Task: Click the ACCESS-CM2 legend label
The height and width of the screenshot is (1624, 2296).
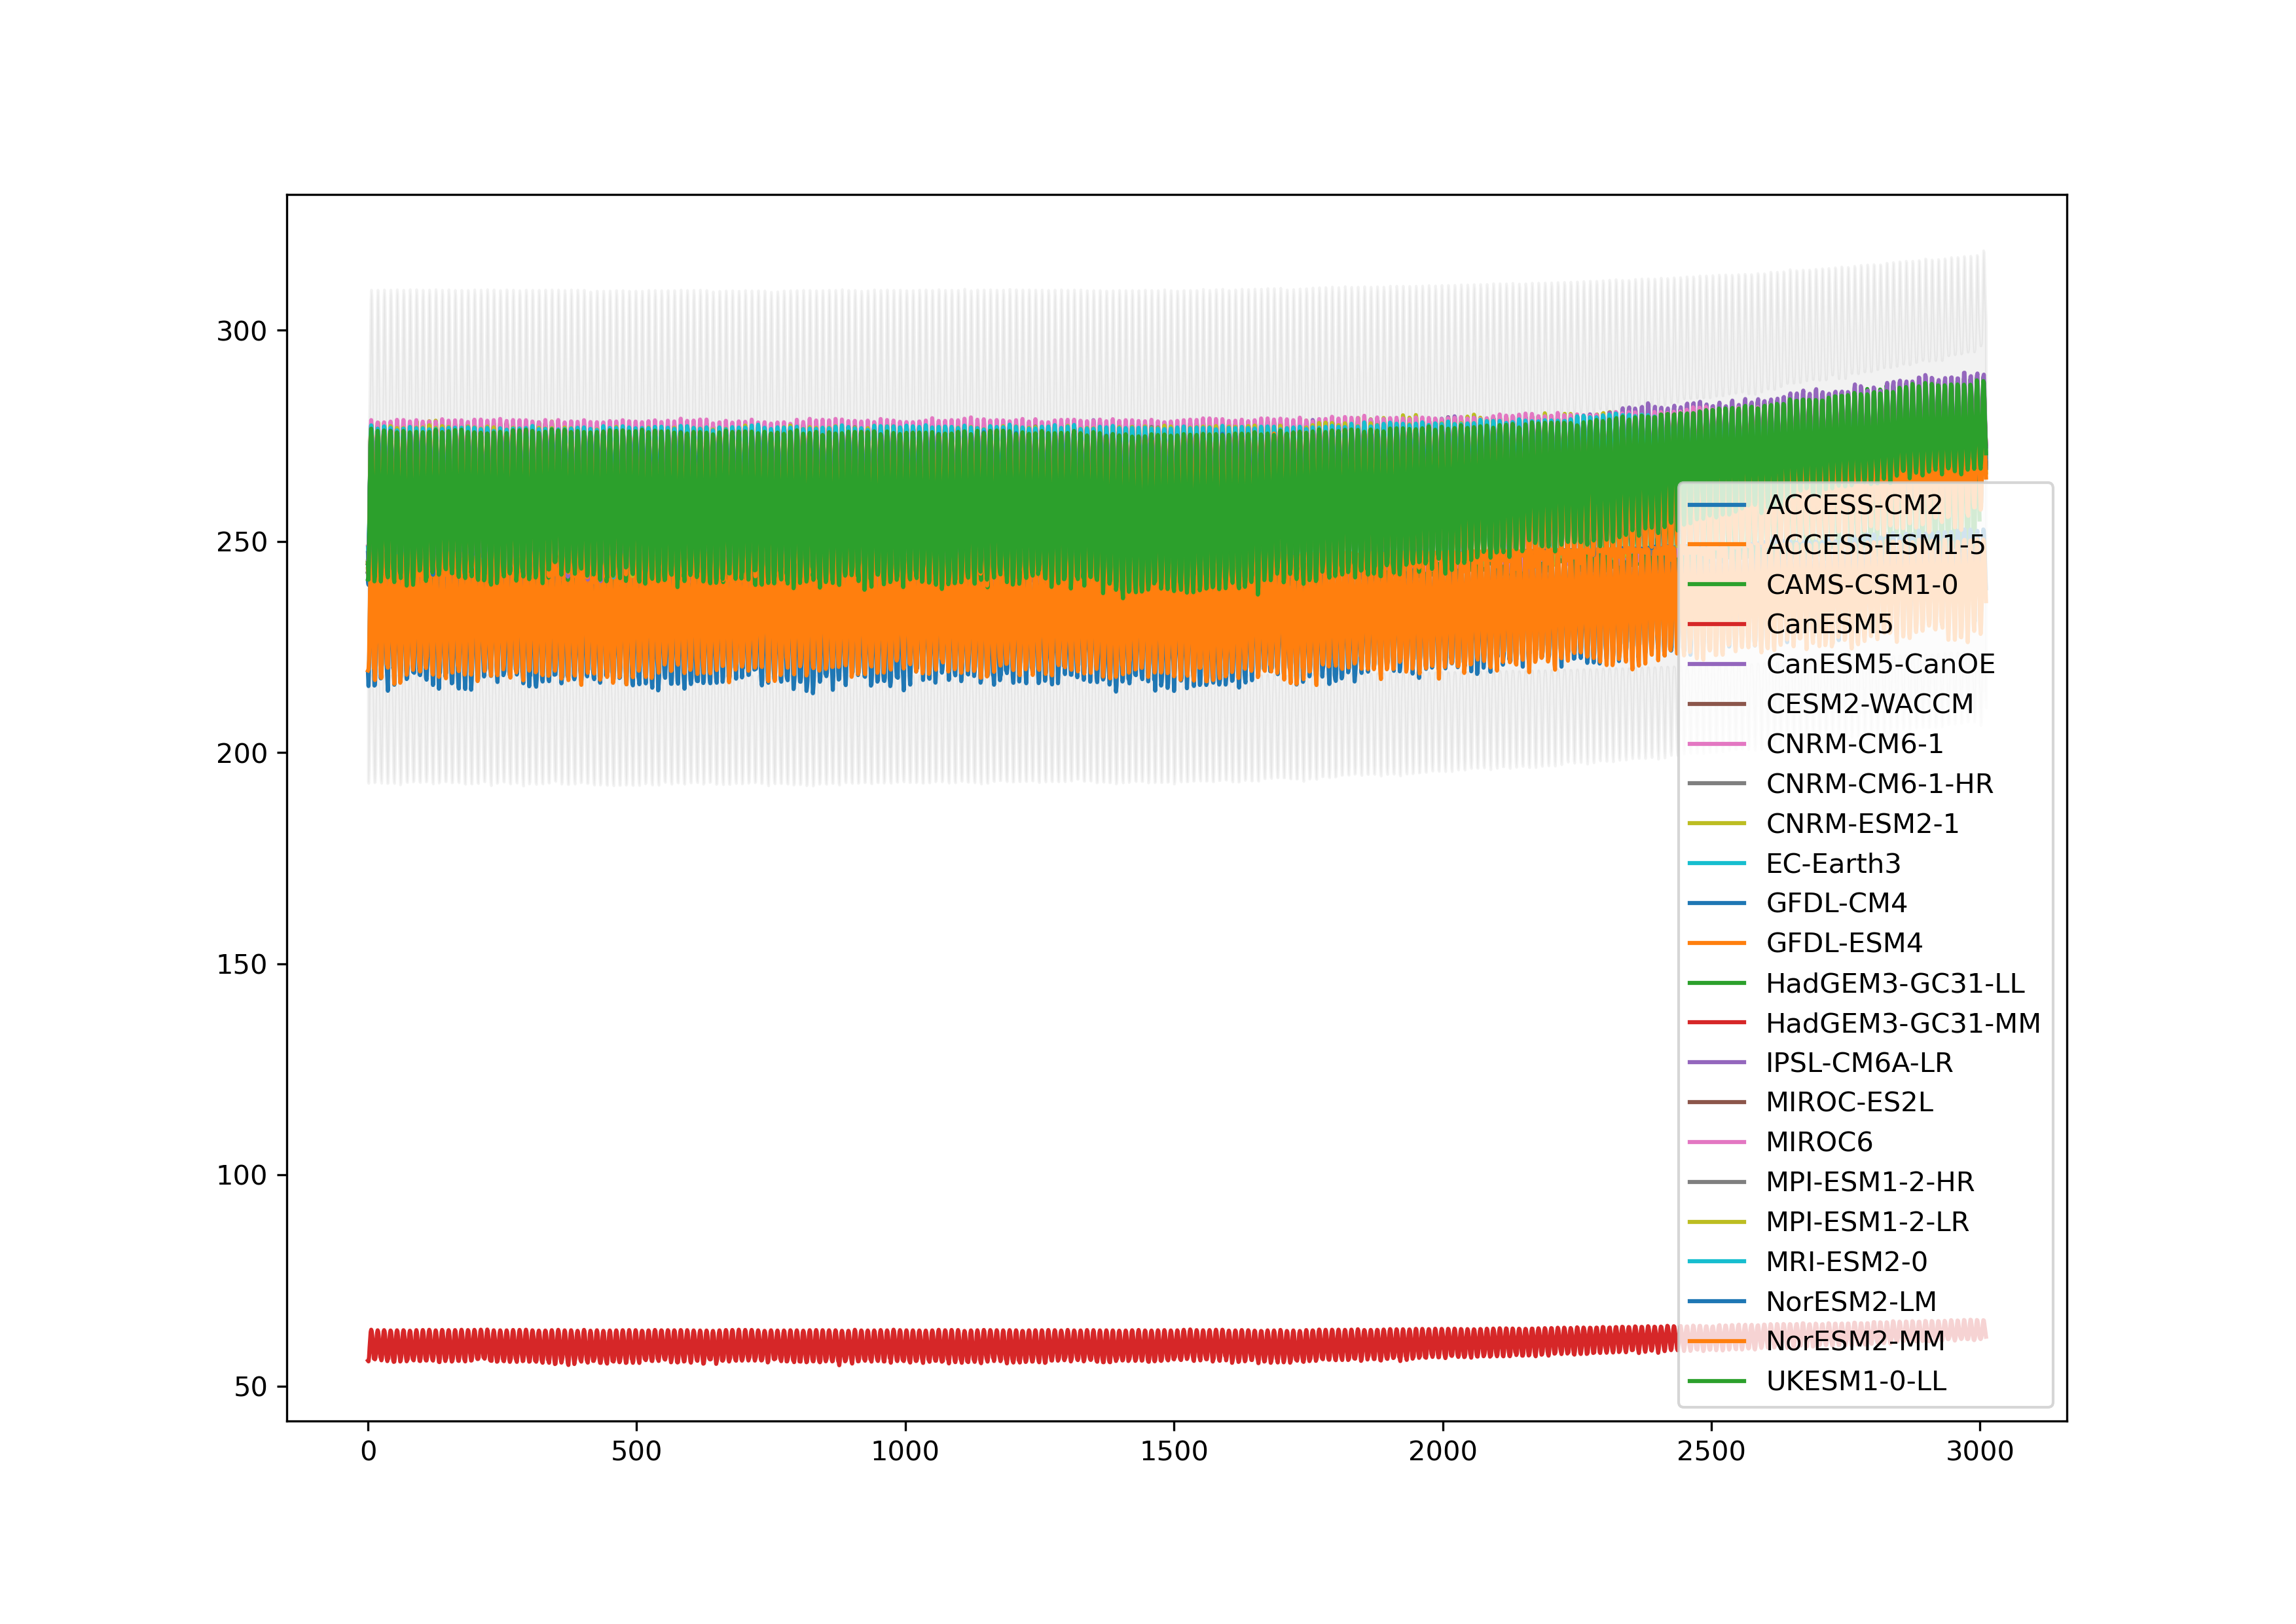Action: (1853, 505)
